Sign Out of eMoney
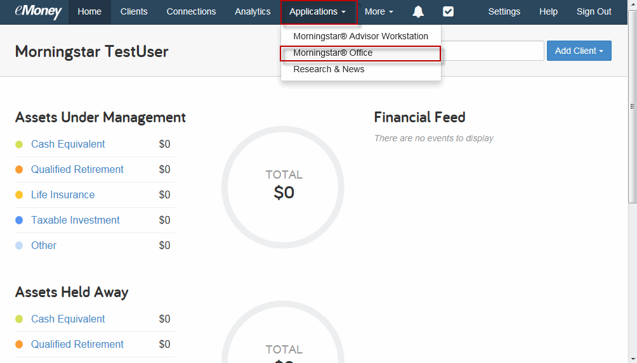The image size is (637, 363). (594, 11)
